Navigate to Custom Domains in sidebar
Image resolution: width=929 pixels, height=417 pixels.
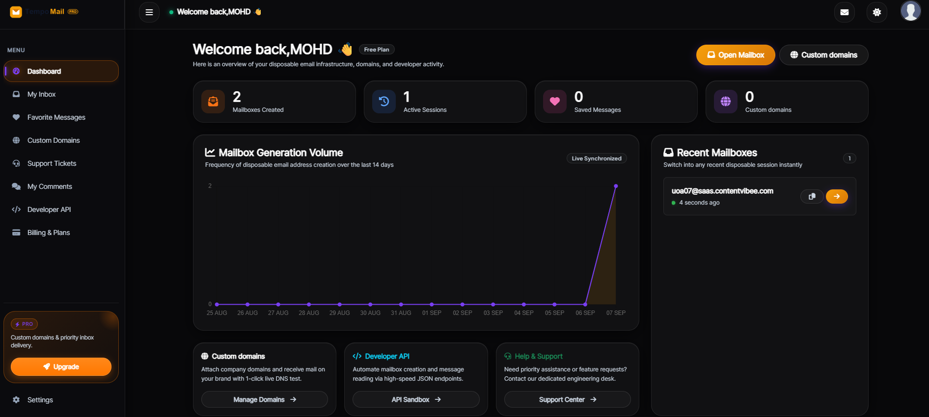[61, 140]
